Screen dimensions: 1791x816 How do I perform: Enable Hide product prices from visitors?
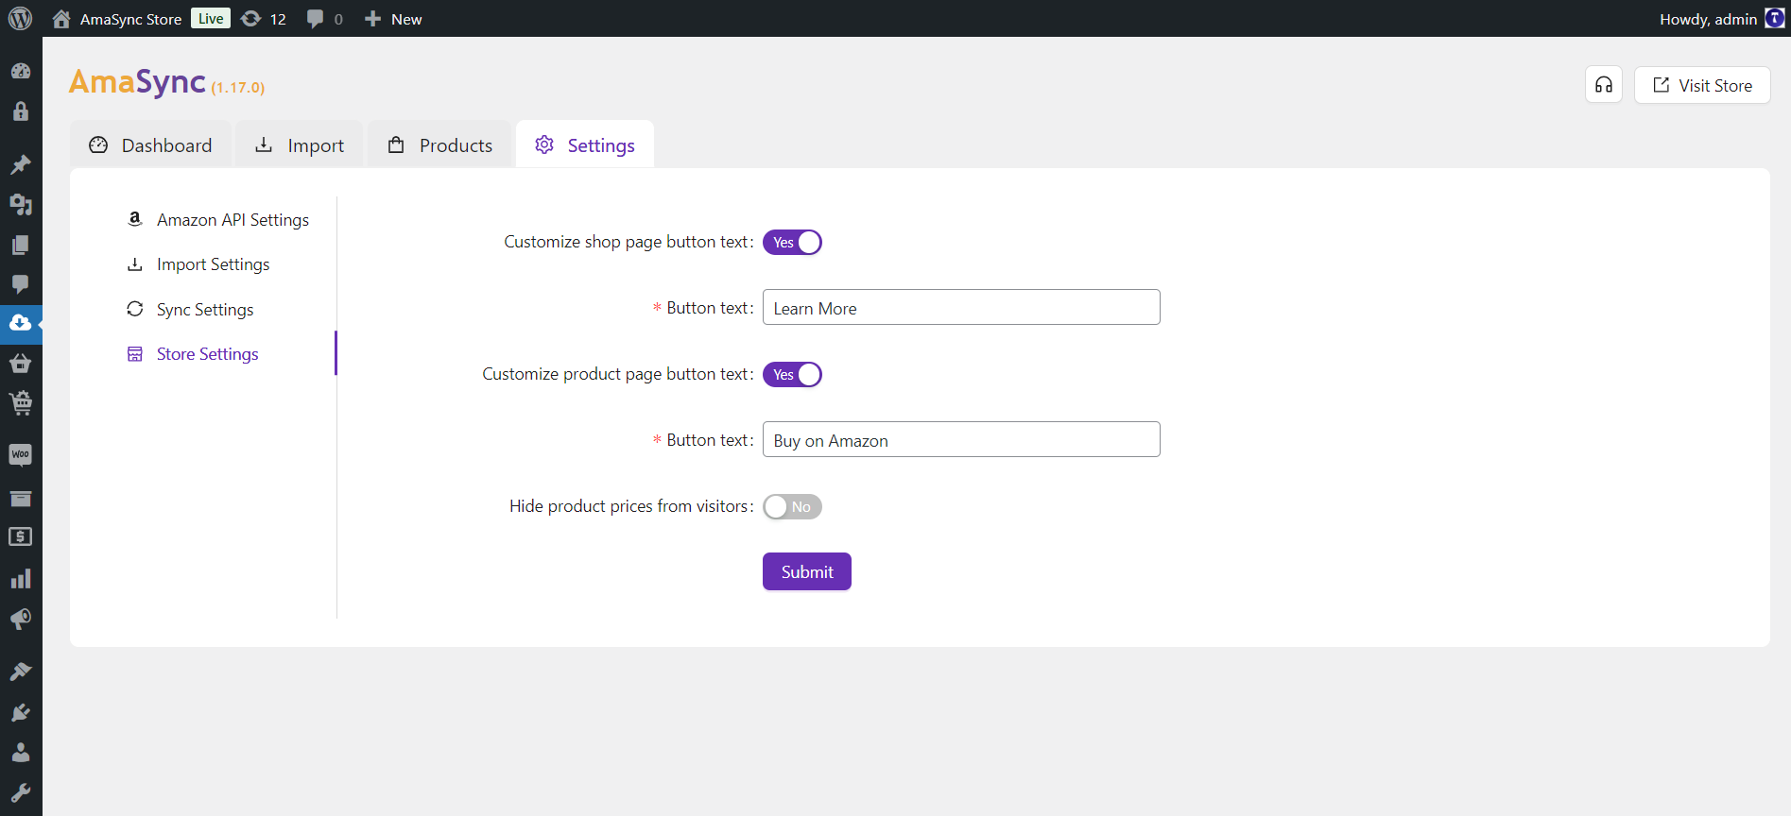point(792,507)
